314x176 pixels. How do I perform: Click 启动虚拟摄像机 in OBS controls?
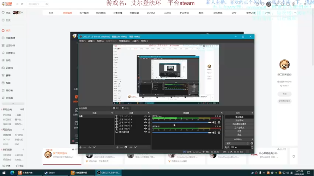pos(239,124)
